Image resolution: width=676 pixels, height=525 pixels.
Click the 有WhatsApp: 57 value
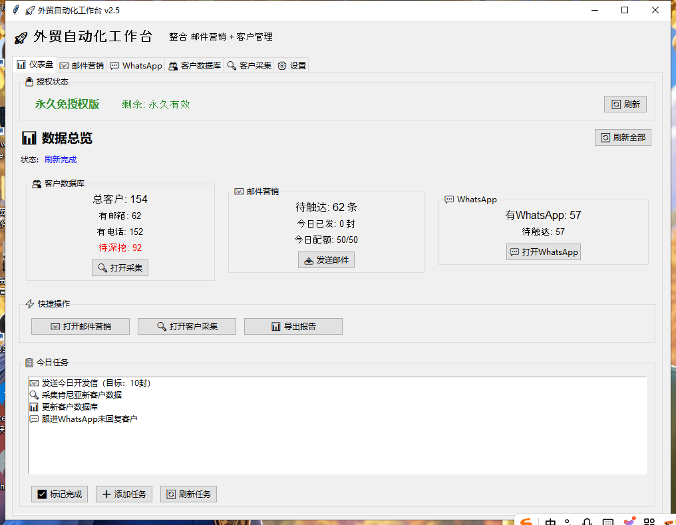[x=543, y=215]
